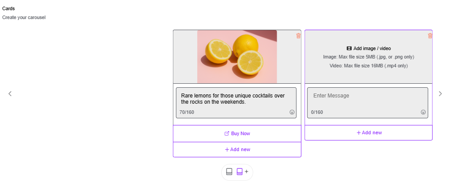The image size is (454, 187).
Task: Advance carousel with the right chevron
Action: click(440, 93)
